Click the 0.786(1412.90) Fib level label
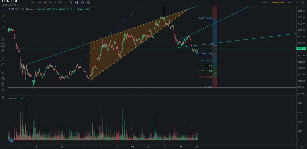Viewport: 307px width, 149px height. click(x=205, y=53)
